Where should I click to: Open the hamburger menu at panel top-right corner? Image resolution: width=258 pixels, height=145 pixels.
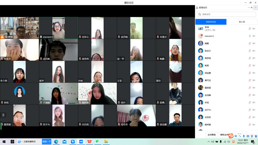[255, 7]
